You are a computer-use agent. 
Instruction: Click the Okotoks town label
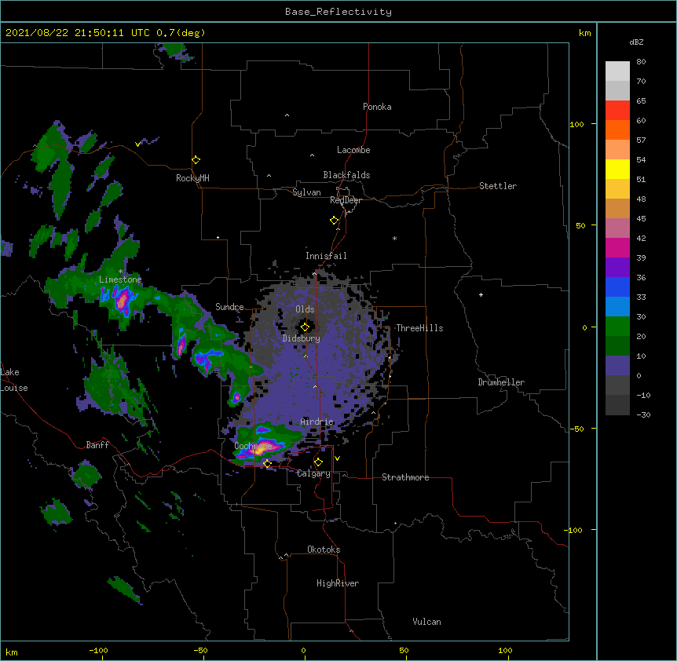point(324,550)
